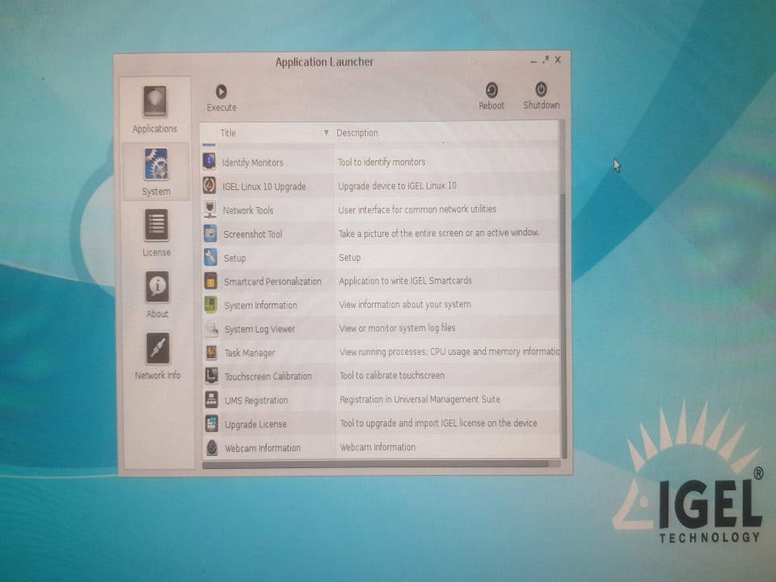Viewport: 776px width, 582px height.
Task: Select the 'IGEL Linux 10 Upgrade' title
Action: point(264,187)
